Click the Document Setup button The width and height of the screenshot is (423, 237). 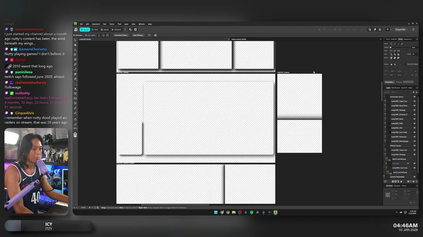coord(121,35)
